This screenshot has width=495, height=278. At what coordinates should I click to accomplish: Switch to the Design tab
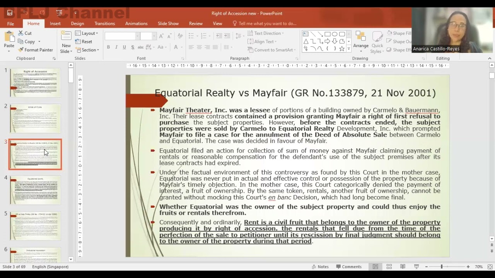point(77,24)
